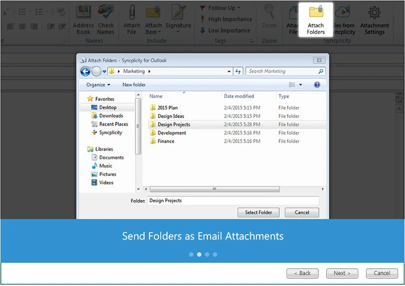The height and width of the screenshot is (286, 405).
Task: Open the Signature icon
Action: [x=178, y=12]
